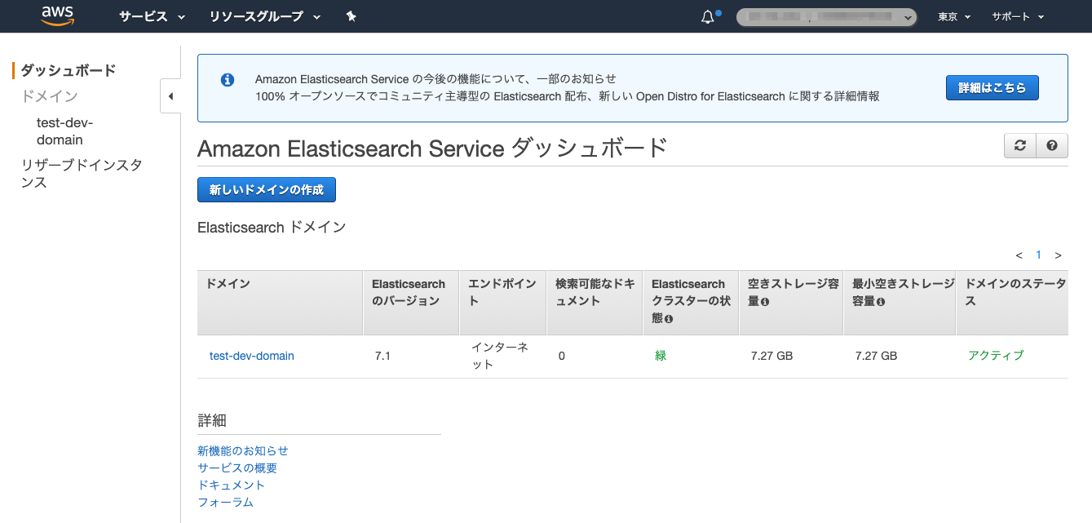Open the help question mark icon
Image resolution: width=1092 pixels, height=523 pixels.
tap(1052, 145)
